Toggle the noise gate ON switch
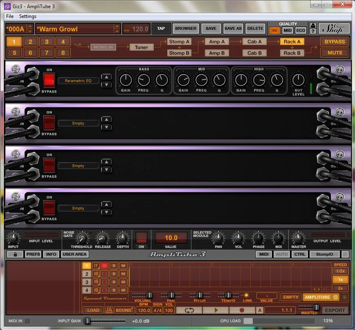The width and height of the screenshot is (355, 330). point(141,238)
